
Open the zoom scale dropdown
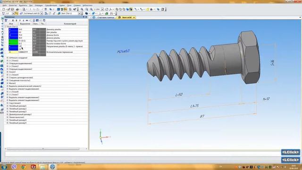(x=102, y=9)
